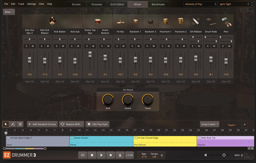Click the Racktom 2 drum icon

coord(150,21)
